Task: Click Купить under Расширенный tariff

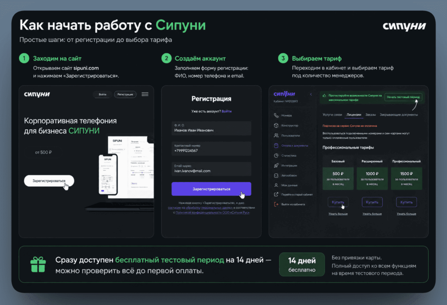Action: 372,202
